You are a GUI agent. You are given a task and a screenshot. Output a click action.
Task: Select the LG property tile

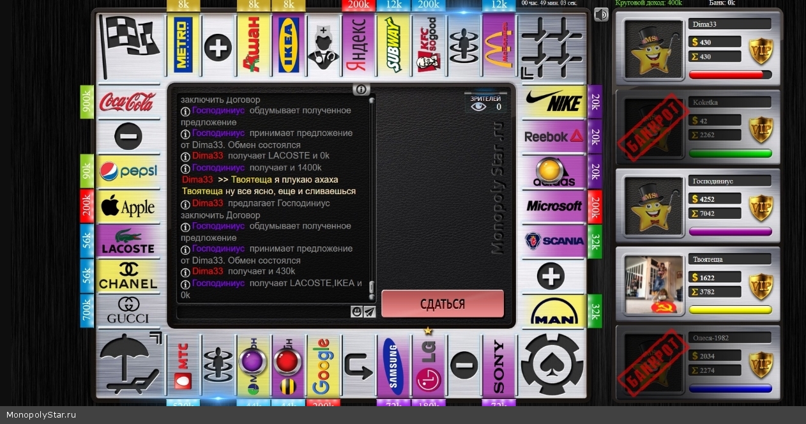tap(428, 365)
